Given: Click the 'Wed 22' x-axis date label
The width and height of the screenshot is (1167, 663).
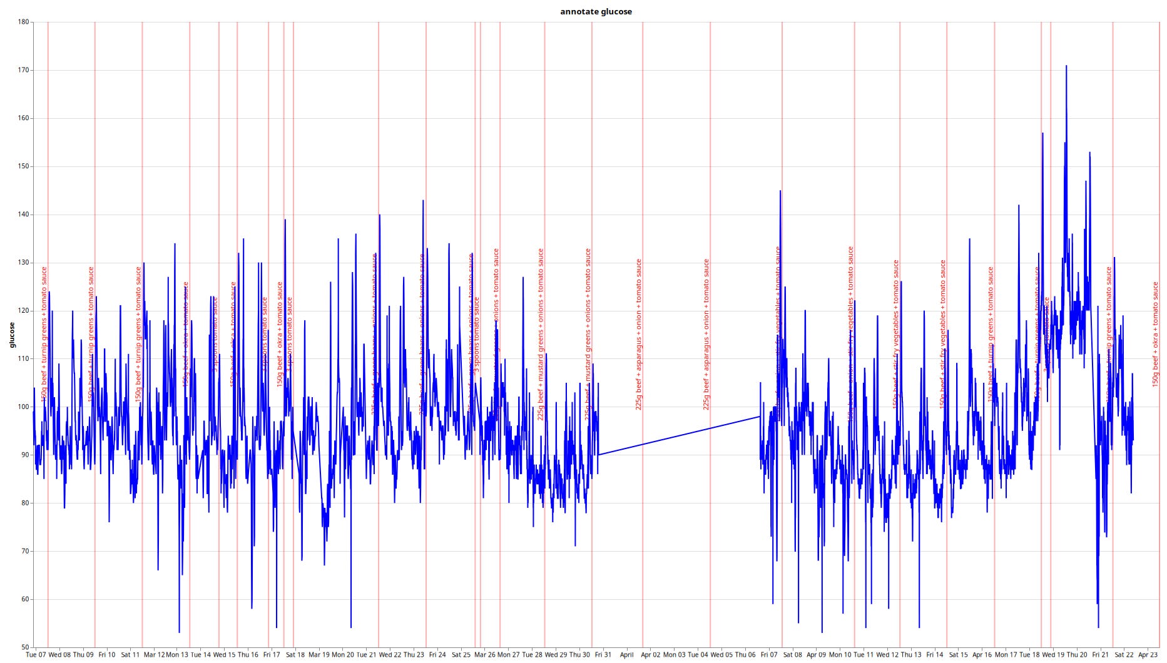Looking at the screenshot, I should [x=390, y=655].
